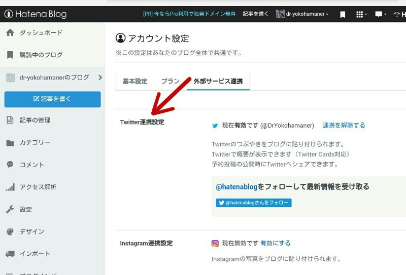This screenshot has height=275, width=406.
Task: Click the Instagram連携設定 label
Action: tap(146, 243)
